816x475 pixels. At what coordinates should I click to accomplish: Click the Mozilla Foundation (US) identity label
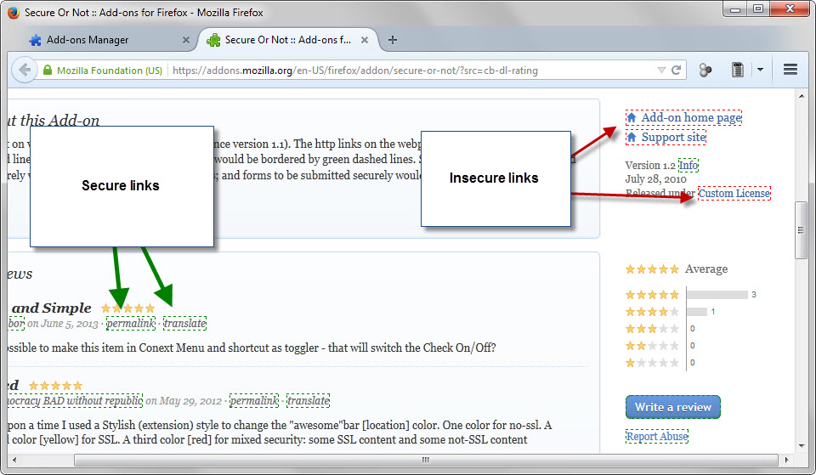(110, 71)
